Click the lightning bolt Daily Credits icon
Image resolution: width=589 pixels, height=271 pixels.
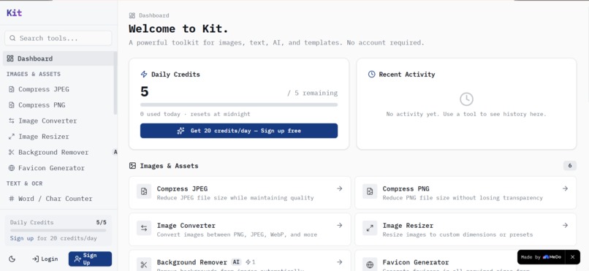(x=144, y=75)
